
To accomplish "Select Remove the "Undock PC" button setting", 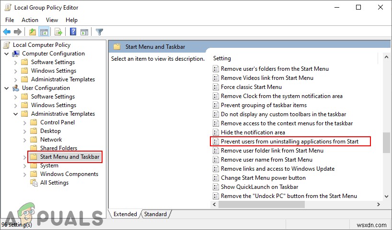I will pos(289,196).
